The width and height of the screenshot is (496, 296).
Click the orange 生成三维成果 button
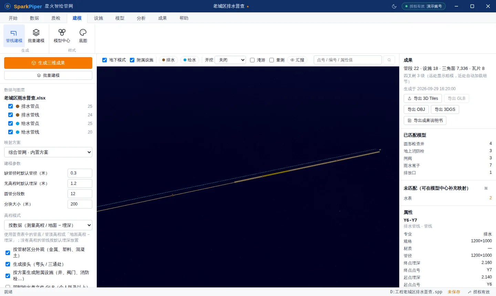click(48, 63)
